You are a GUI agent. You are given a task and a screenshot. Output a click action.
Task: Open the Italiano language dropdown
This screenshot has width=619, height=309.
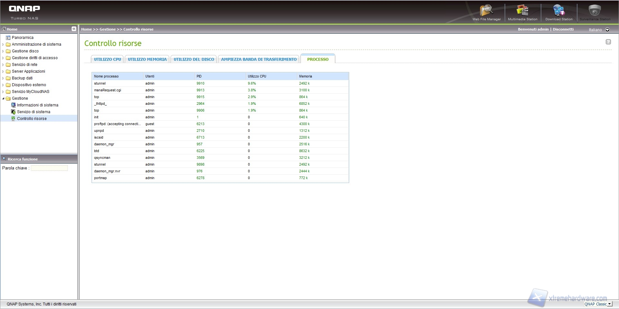[x=607, y=30]
